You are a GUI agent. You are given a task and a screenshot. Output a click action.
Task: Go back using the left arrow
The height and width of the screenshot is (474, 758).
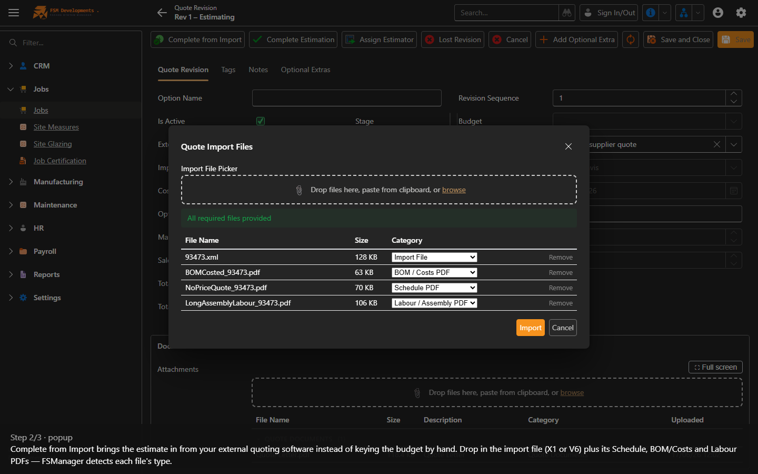(162, 13)
